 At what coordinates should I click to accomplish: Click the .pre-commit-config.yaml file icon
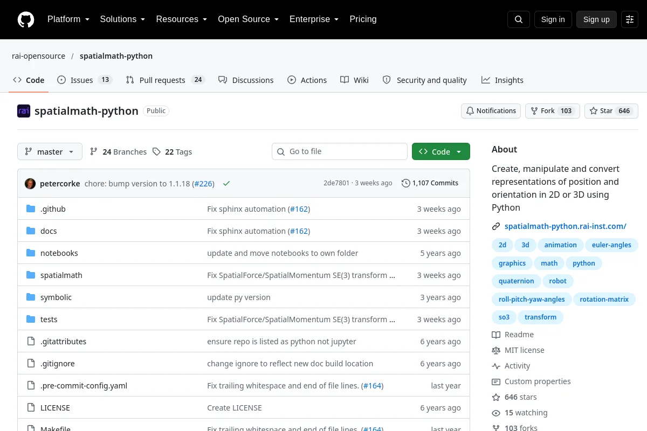click(31, 386)
